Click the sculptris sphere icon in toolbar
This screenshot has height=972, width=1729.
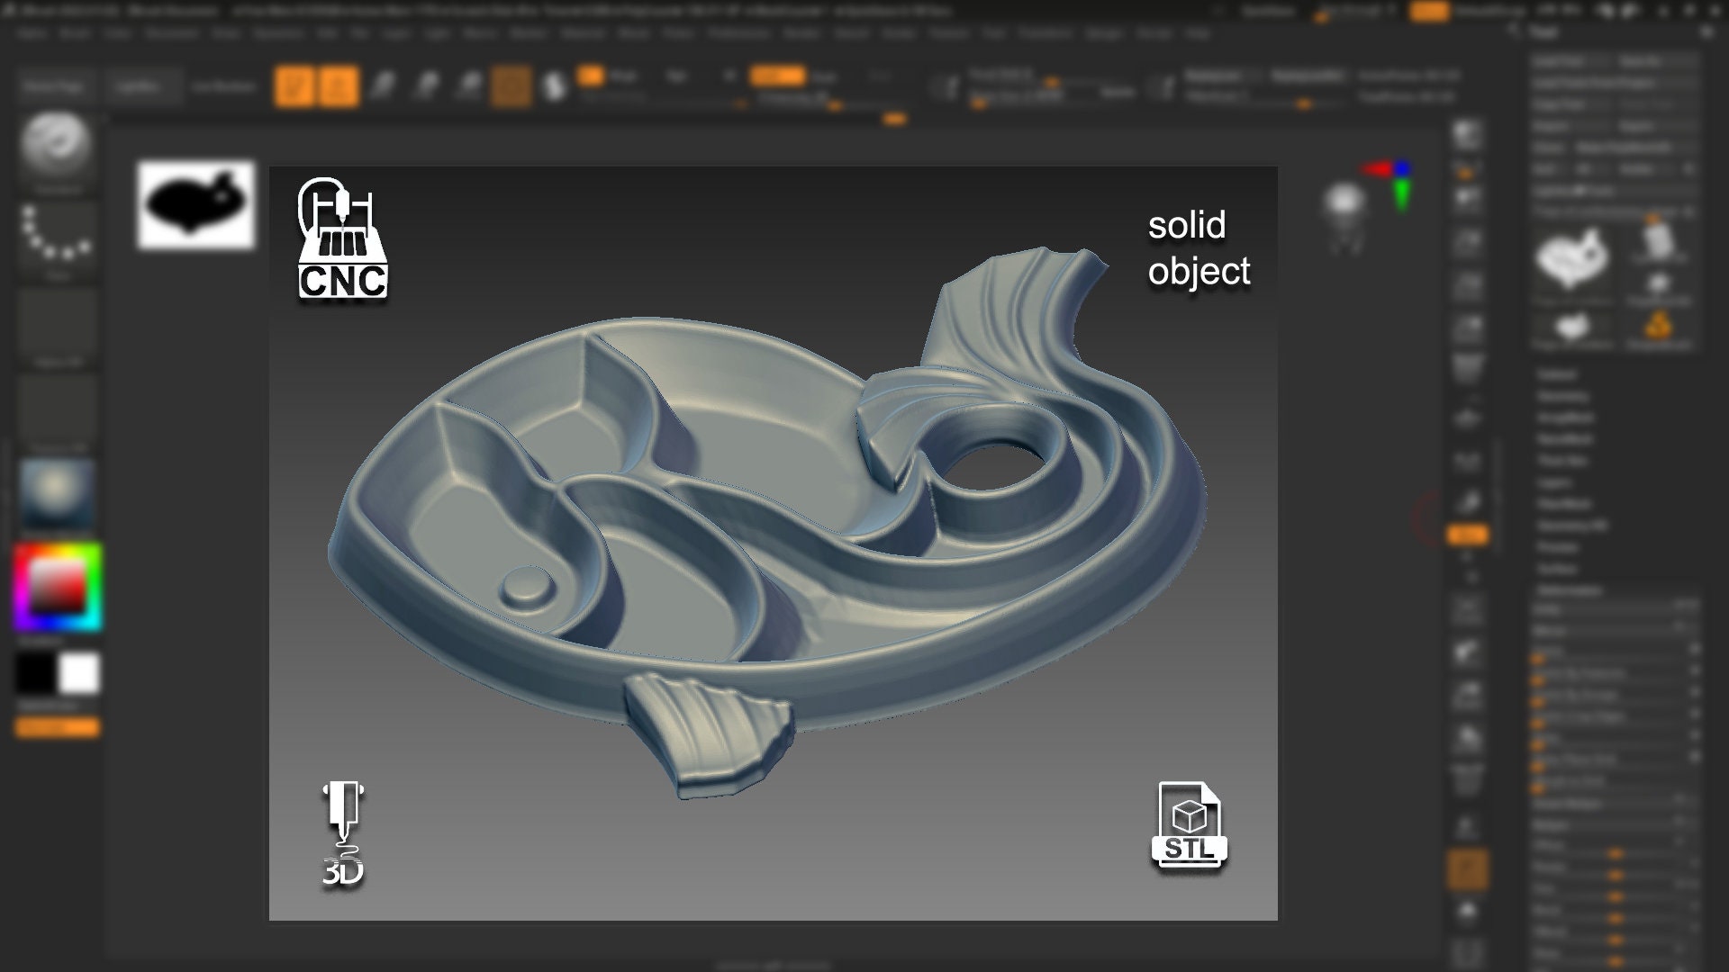555,86
